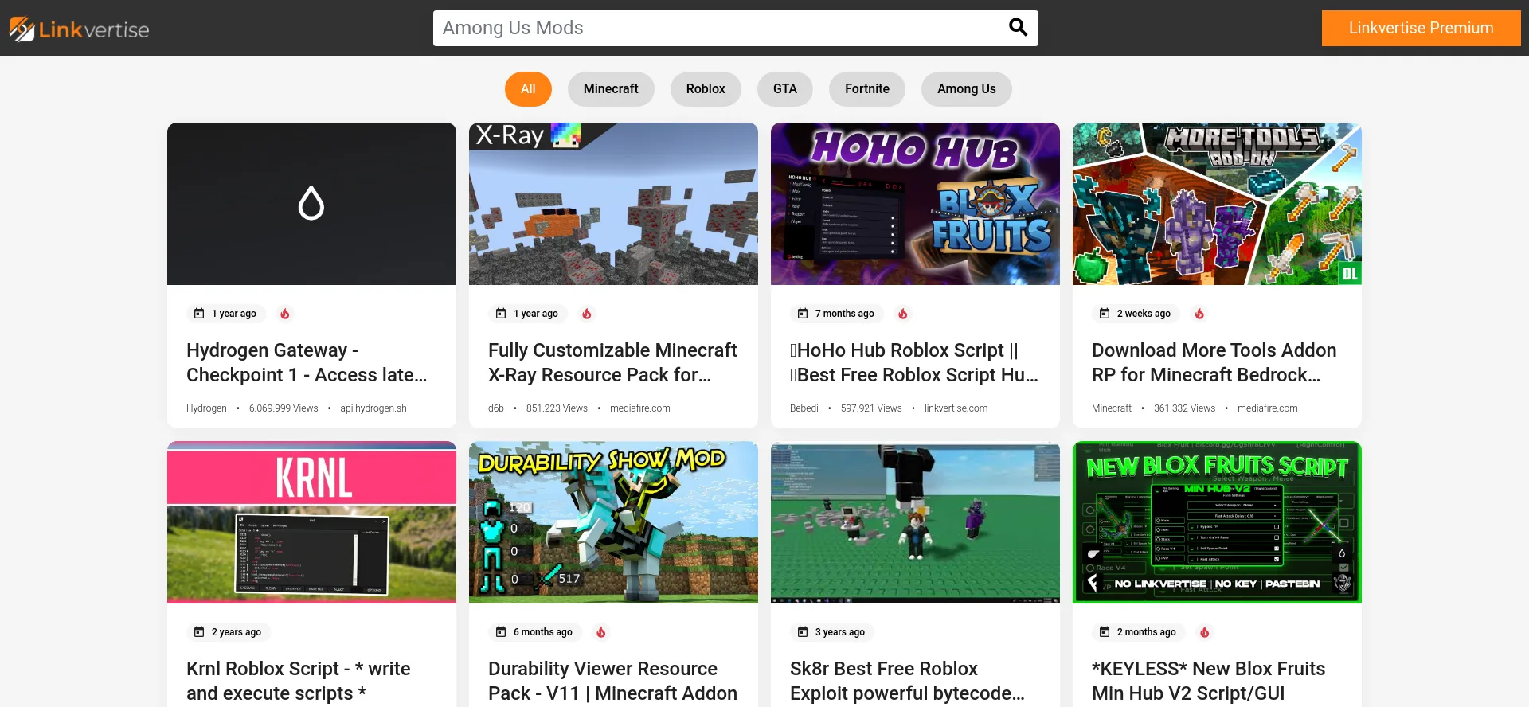Open Durability Viewer Resource Pack title

coord(612,681)
